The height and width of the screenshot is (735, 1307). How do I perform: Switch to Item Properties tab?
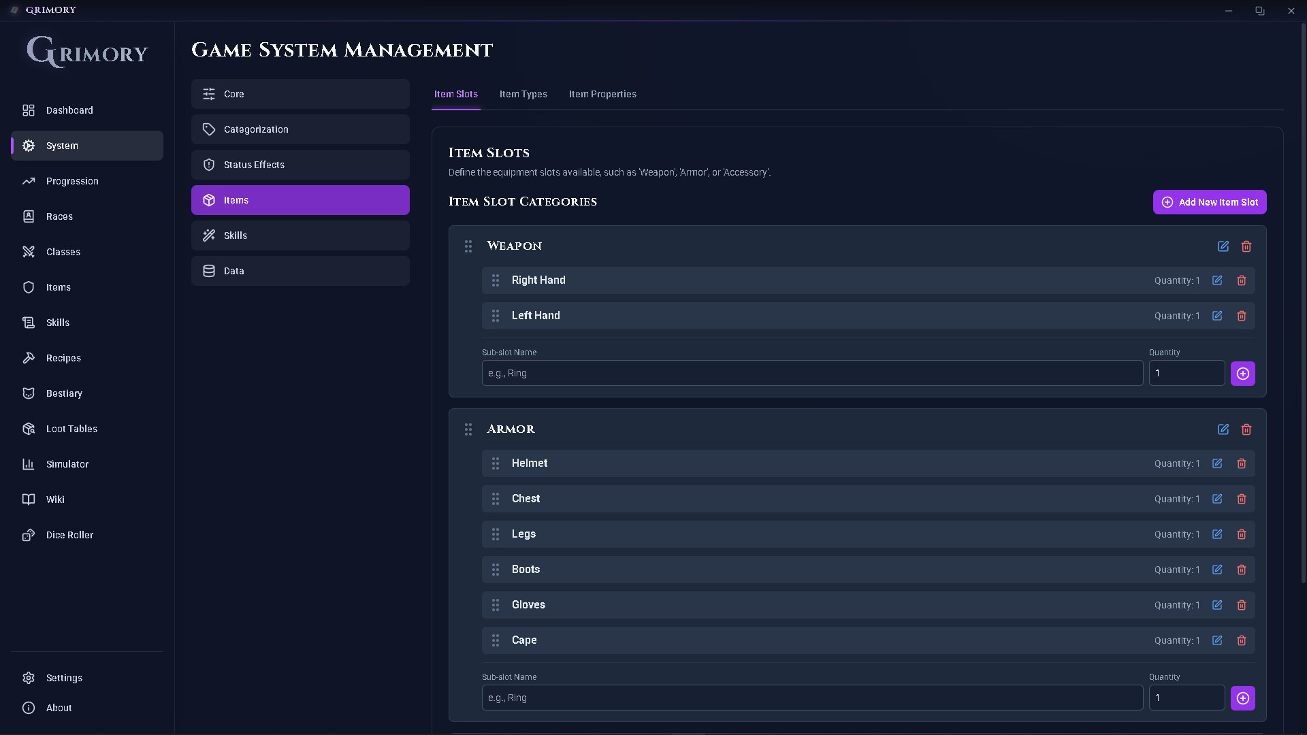[x=602, y=94]
